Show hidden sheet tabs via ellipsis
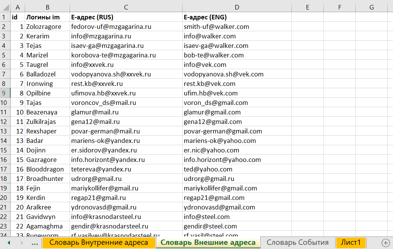Screen dimensions: 393x249 [34, 243]
